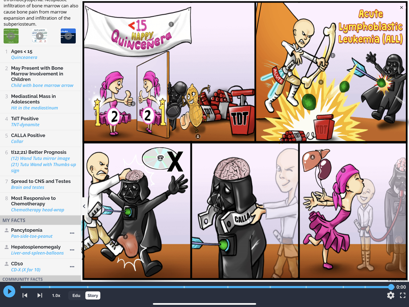Click hotspot 4 on the dynamite sticks
Image resolution: width=409 pixels, height=307 pixels.
[x=225, y=99]
